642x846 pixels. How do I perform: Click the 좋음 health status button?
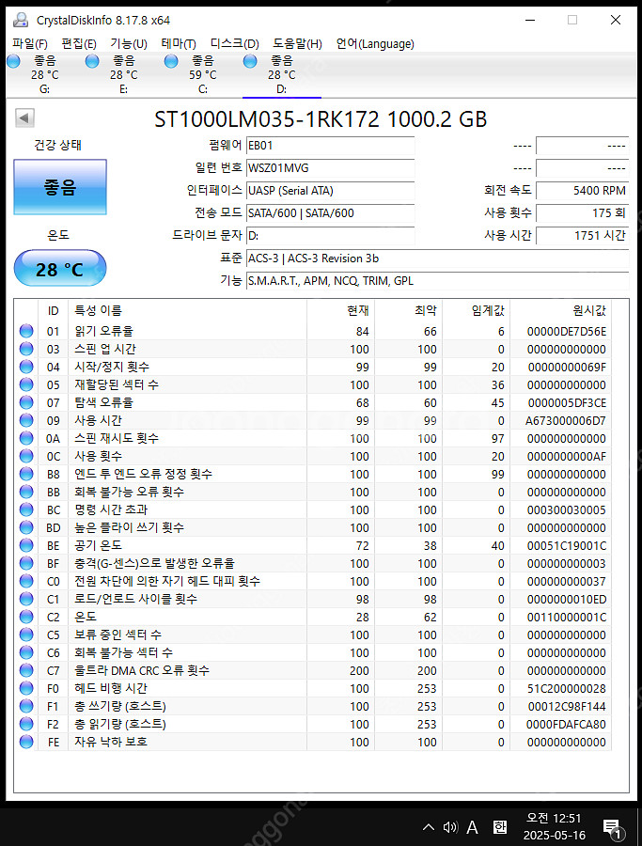[x=60, y=187]
